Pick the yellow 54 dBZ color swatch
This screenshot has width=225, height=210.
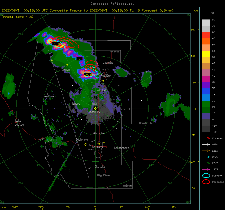206,54
